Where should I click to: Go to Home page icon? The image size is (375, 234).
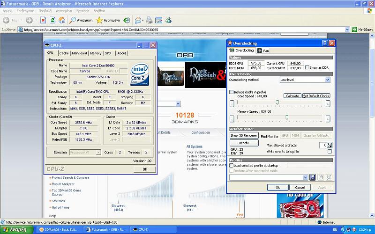(62, 20)
